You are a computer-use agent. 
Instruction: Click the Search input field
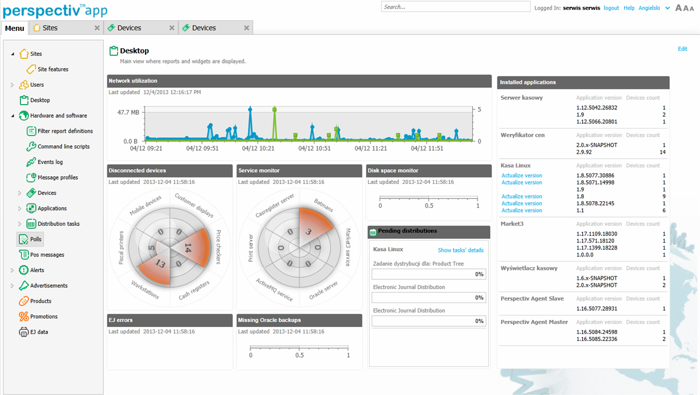pos(455,7)
